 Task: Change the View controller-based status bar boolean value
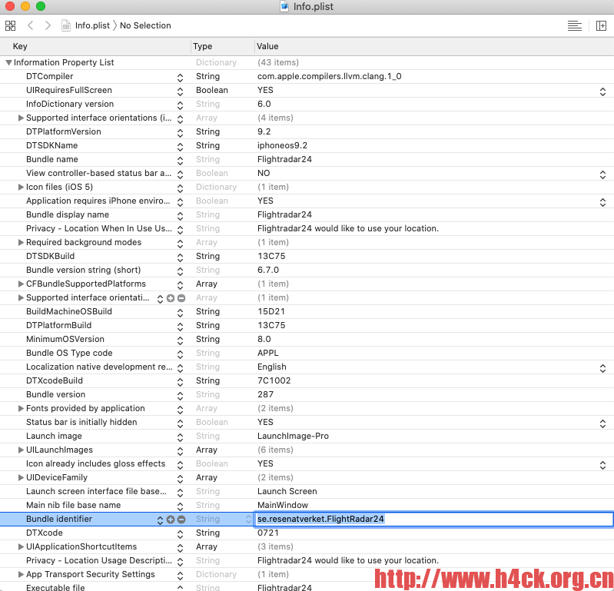point(602,174)
